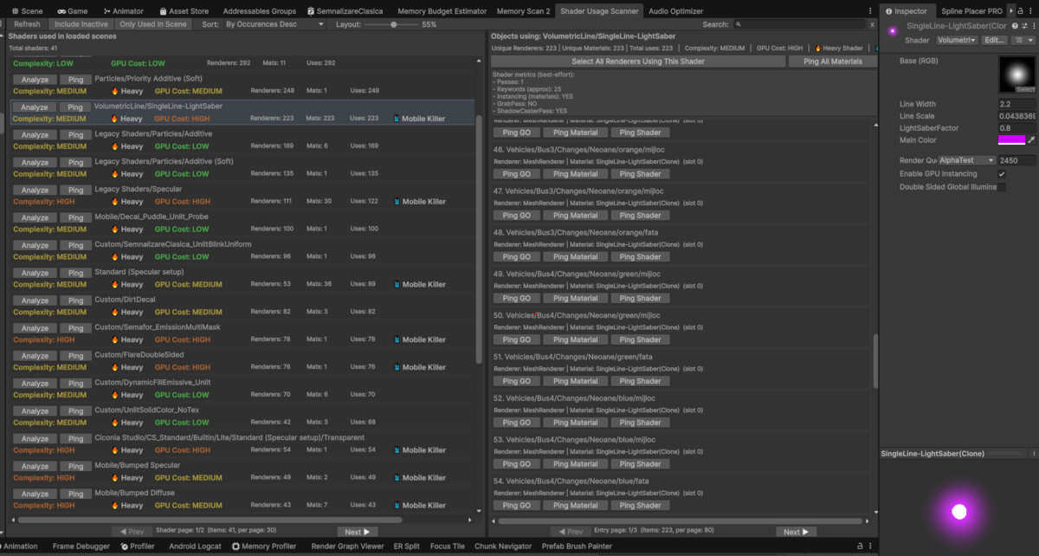This screenshot has height=556, width=1039.
Task: Click the Ping All Materials button
Action: pyautogui.click(x=833, y=61)
